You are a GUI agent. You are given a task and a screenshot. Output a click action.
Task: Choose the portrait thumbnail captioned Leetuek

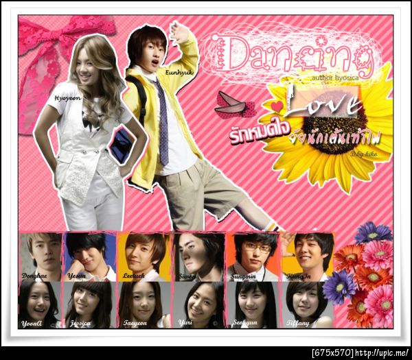(144, 256)
